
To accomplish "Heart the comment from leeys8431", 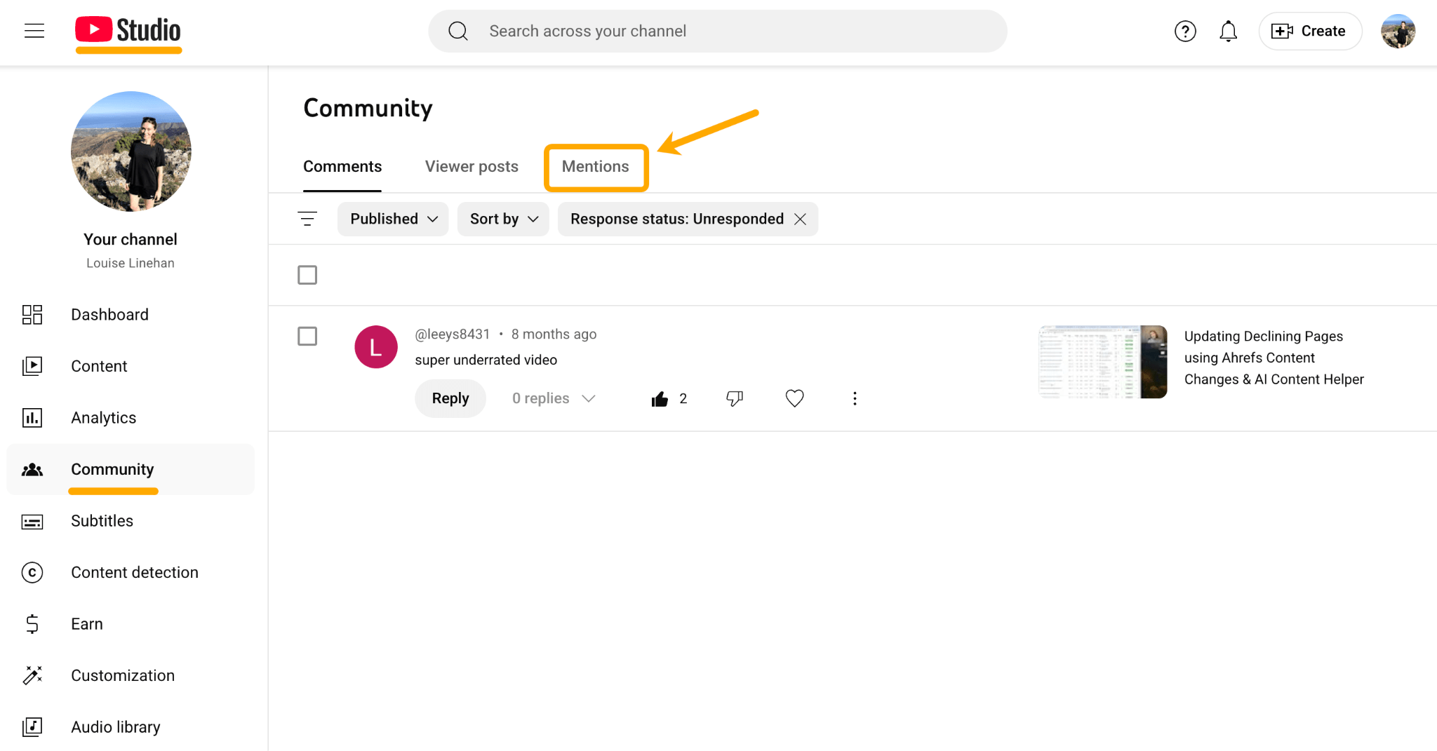I will point(794,398).
